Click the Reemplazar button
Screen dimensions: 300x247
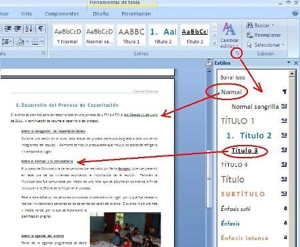(x=263, y=35)
